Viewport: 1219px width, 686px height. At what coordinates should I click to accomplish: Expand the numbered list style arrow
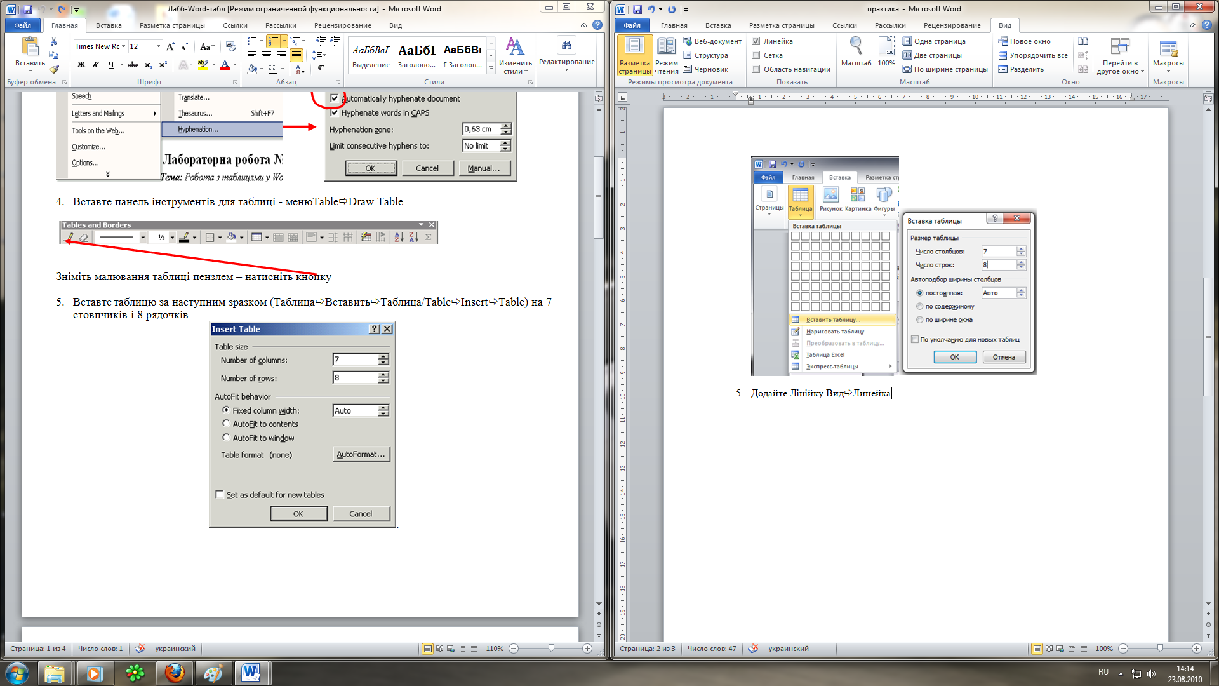[x=284, y=41]
